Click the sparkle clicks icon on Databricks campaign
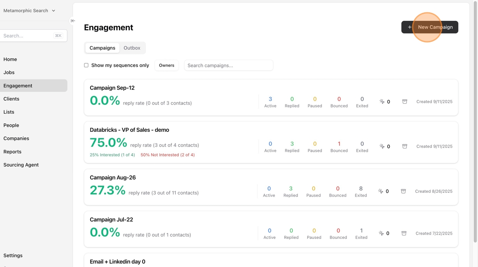 point(382,146)
